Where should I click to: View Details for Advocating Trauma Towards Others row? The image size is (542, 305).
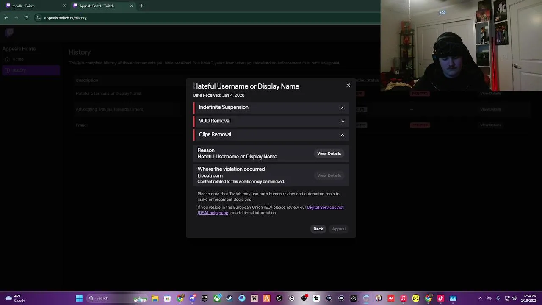[490, 109]
